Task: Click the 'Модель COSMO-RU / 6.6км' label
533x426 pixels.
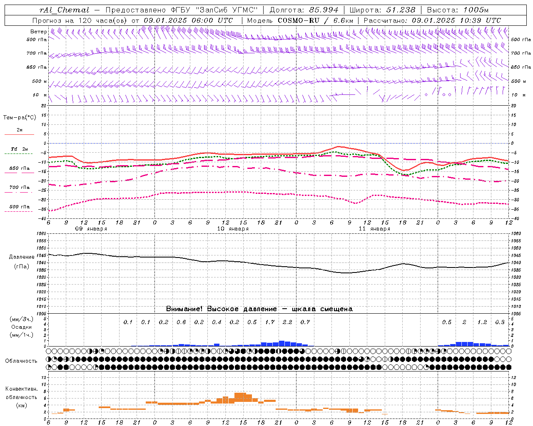Action: click(x=300, y=20)
